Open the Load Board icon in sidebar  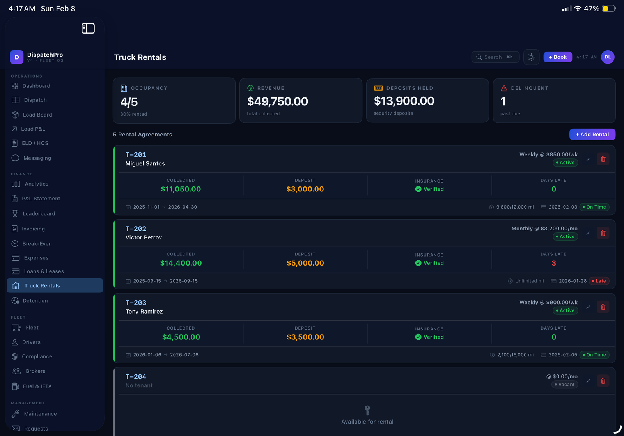(x=15, y=115)
